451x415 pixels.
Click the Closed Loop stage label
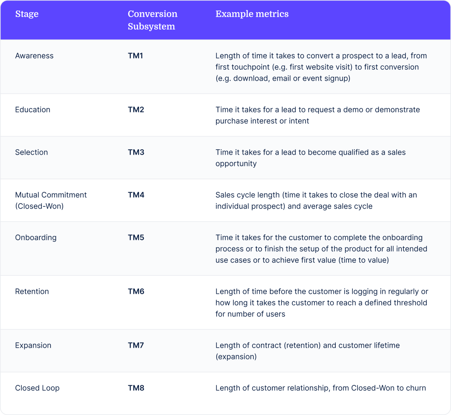37,388
